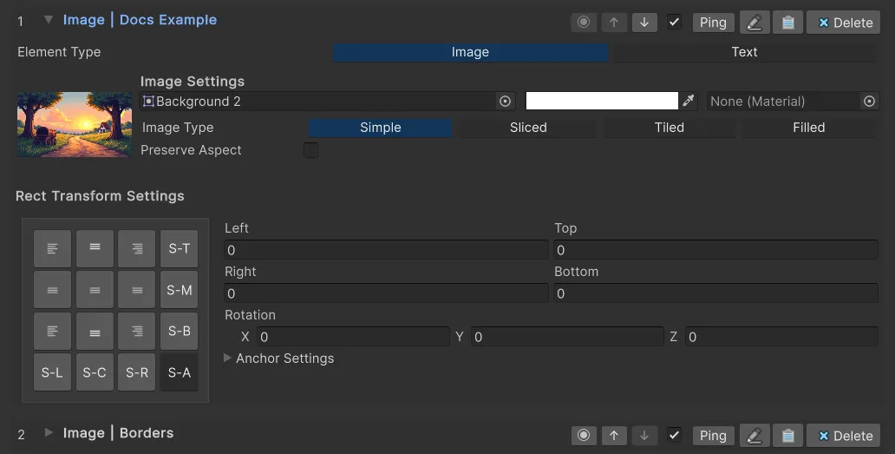895x454 pixels.
Task: Click the pencil edit icon for Borders
Action: 755,435
